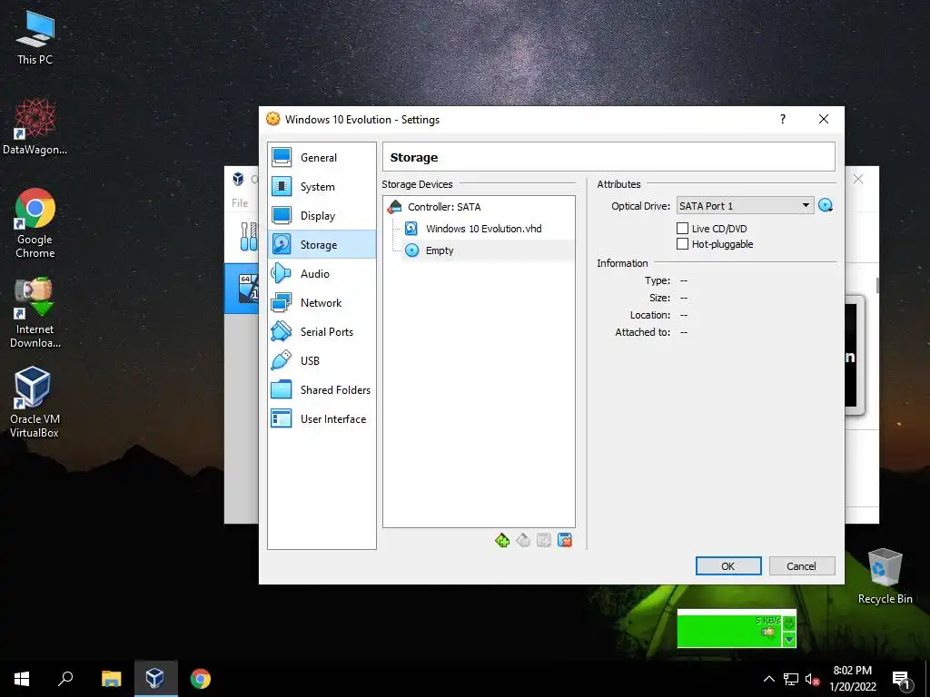
Task: Click the settings dialog title icon
Action: 272,119
